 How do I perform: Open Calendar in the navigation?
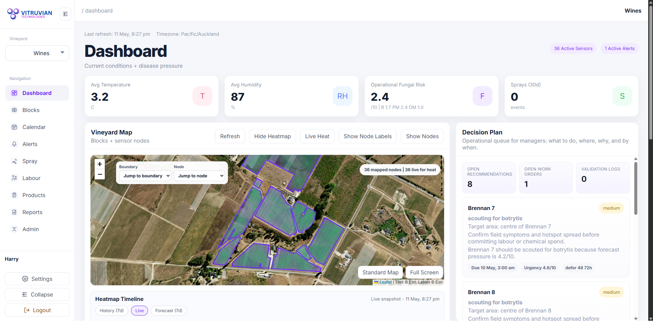pyautogui.click(x=37, y=127)
